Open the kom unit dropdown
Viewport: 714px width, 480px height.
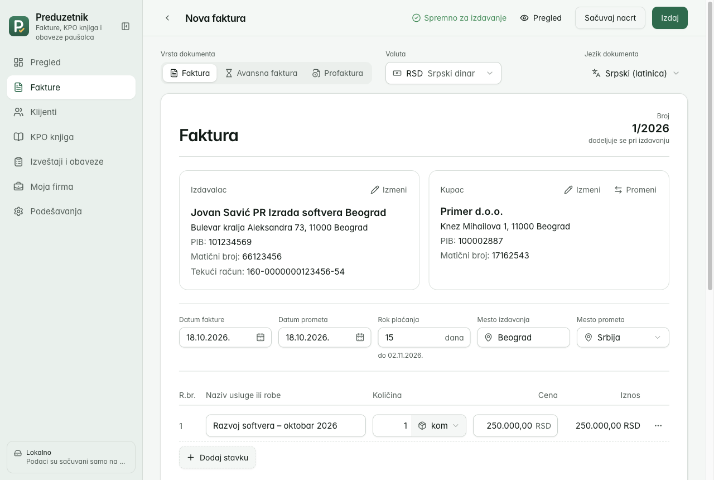(439, 425)
